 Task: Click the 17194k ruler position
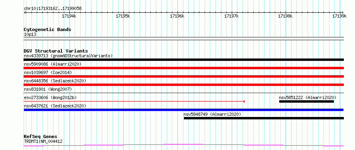[x=69, y=16]
